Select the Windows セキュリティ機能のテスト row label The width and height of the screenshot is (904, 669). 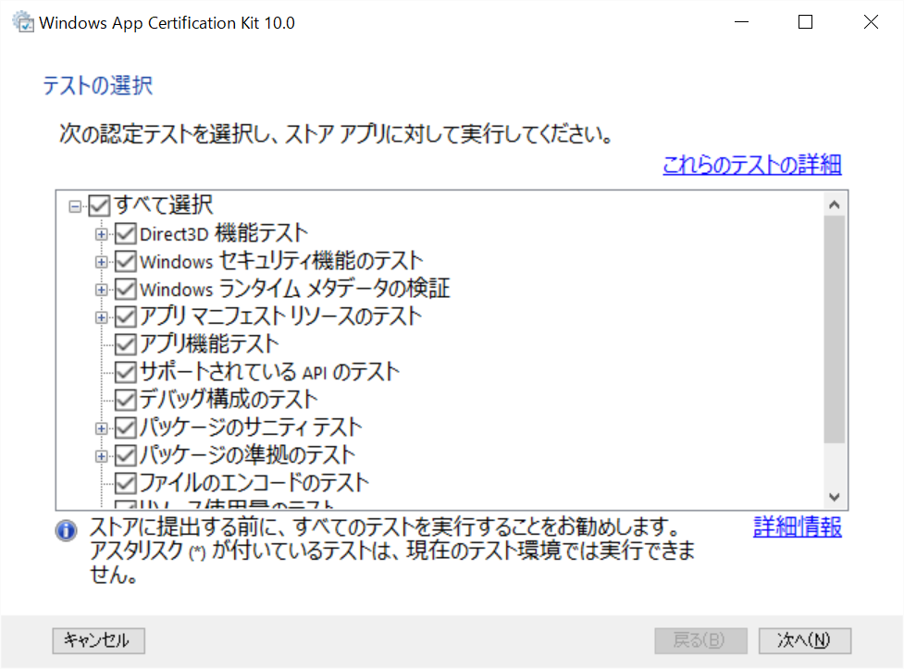281,261
